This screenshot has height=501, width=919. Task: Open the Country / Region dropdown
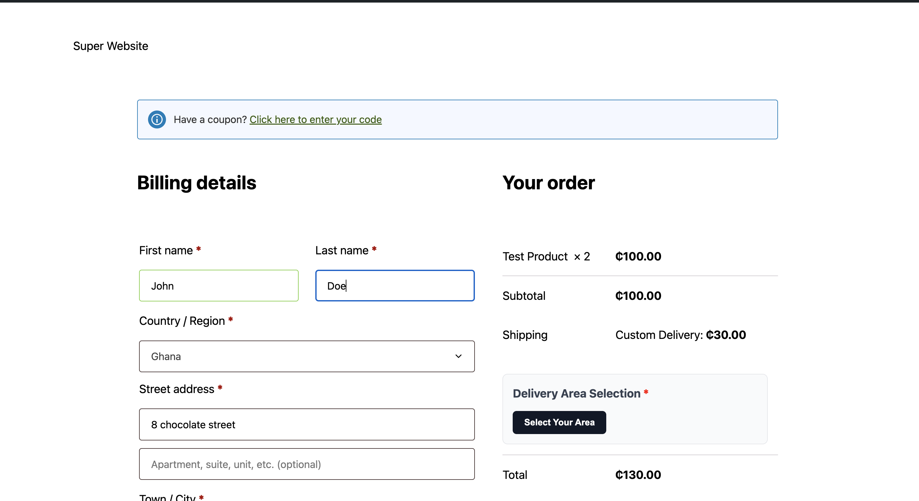(307, 356)
